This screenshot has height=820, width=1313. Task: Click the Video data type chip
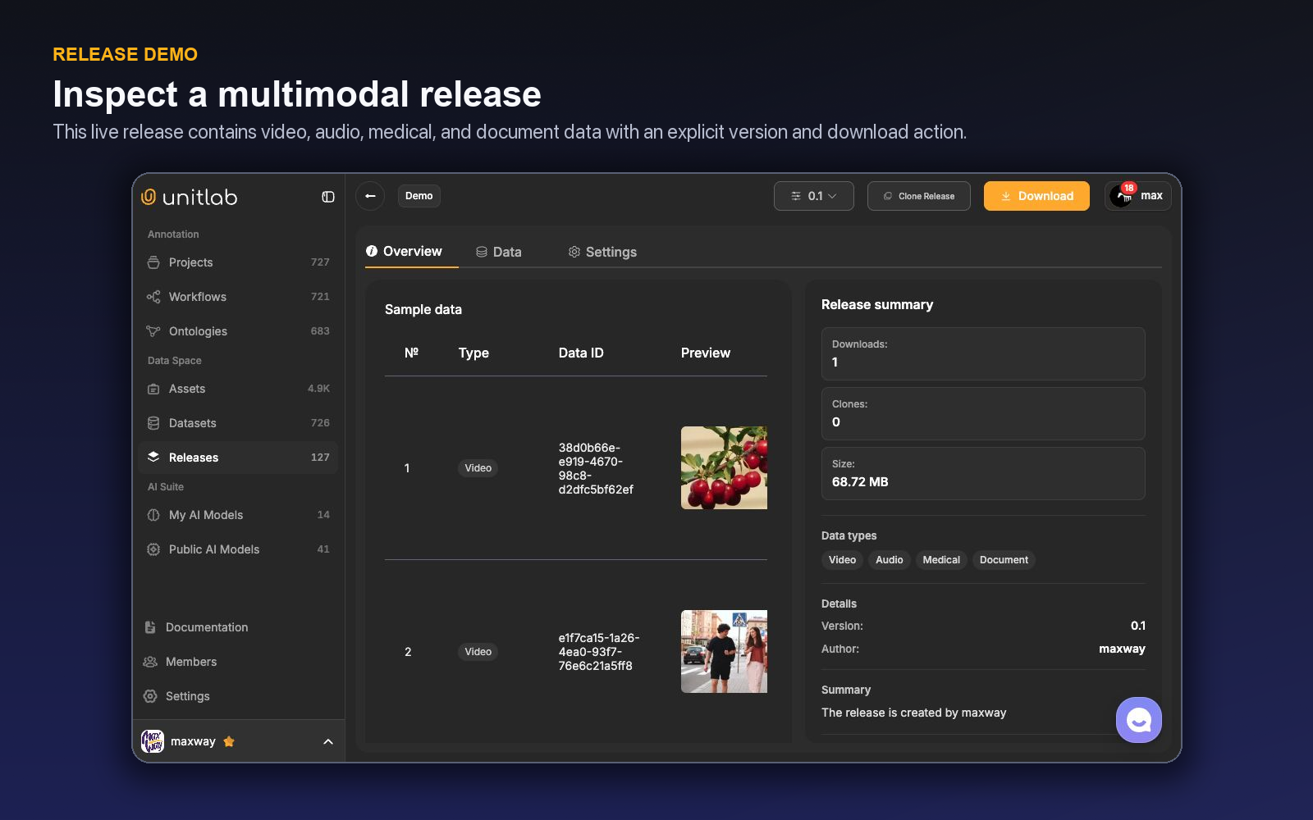tap(842, 560)
